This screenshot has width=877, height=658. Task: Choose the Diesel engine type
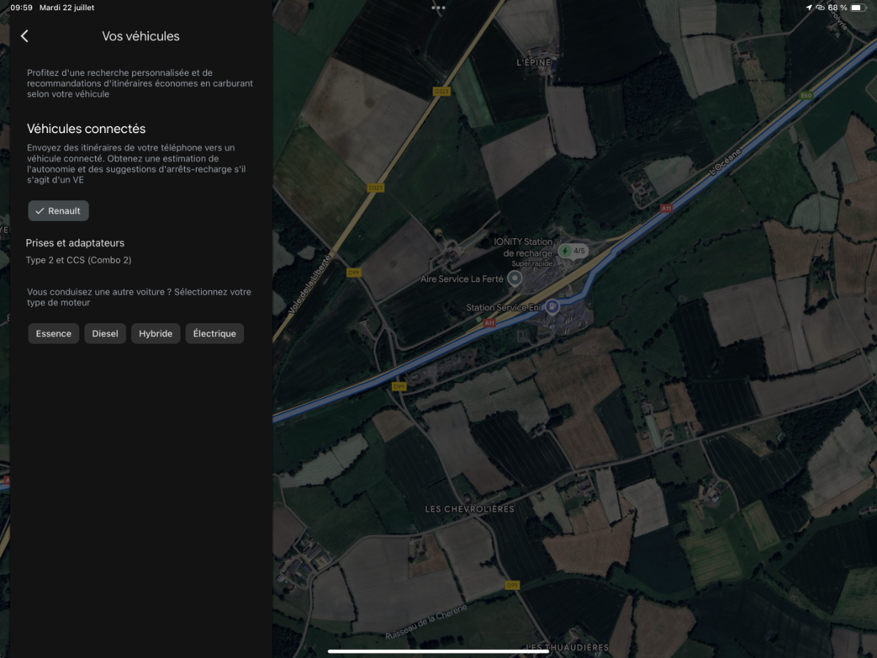(105, 333)
